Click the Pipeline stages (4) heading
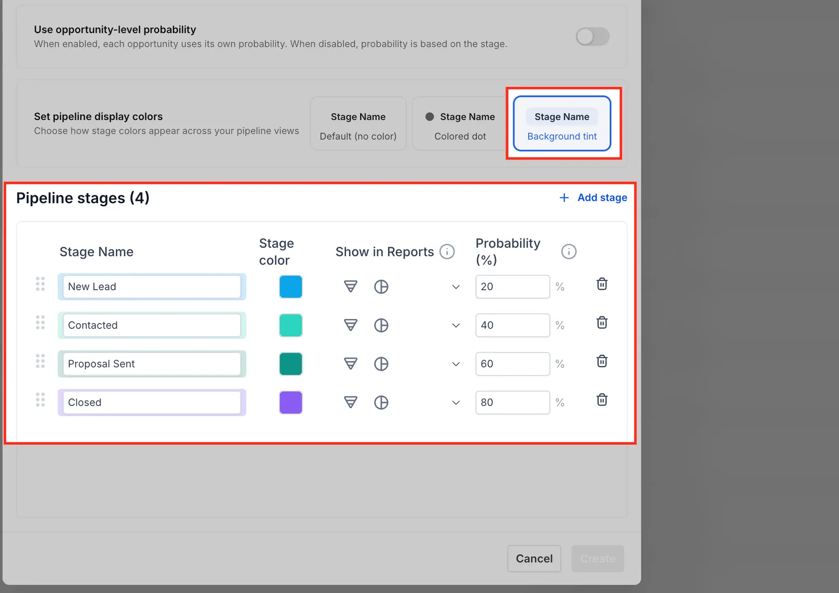839x593 pixels. (x=83, y=198)
